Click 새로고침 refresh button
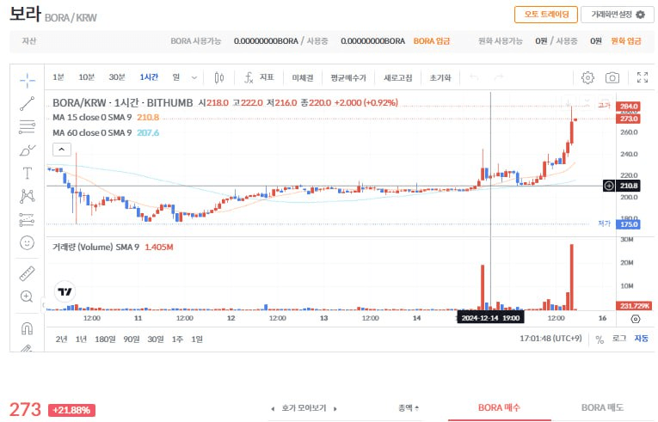 coord(398,77)
